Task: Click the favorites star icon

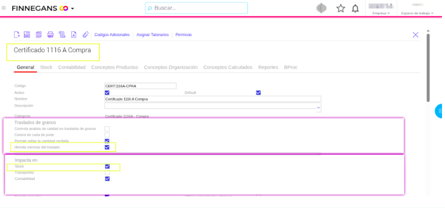Action: click(x=341, y=9)
